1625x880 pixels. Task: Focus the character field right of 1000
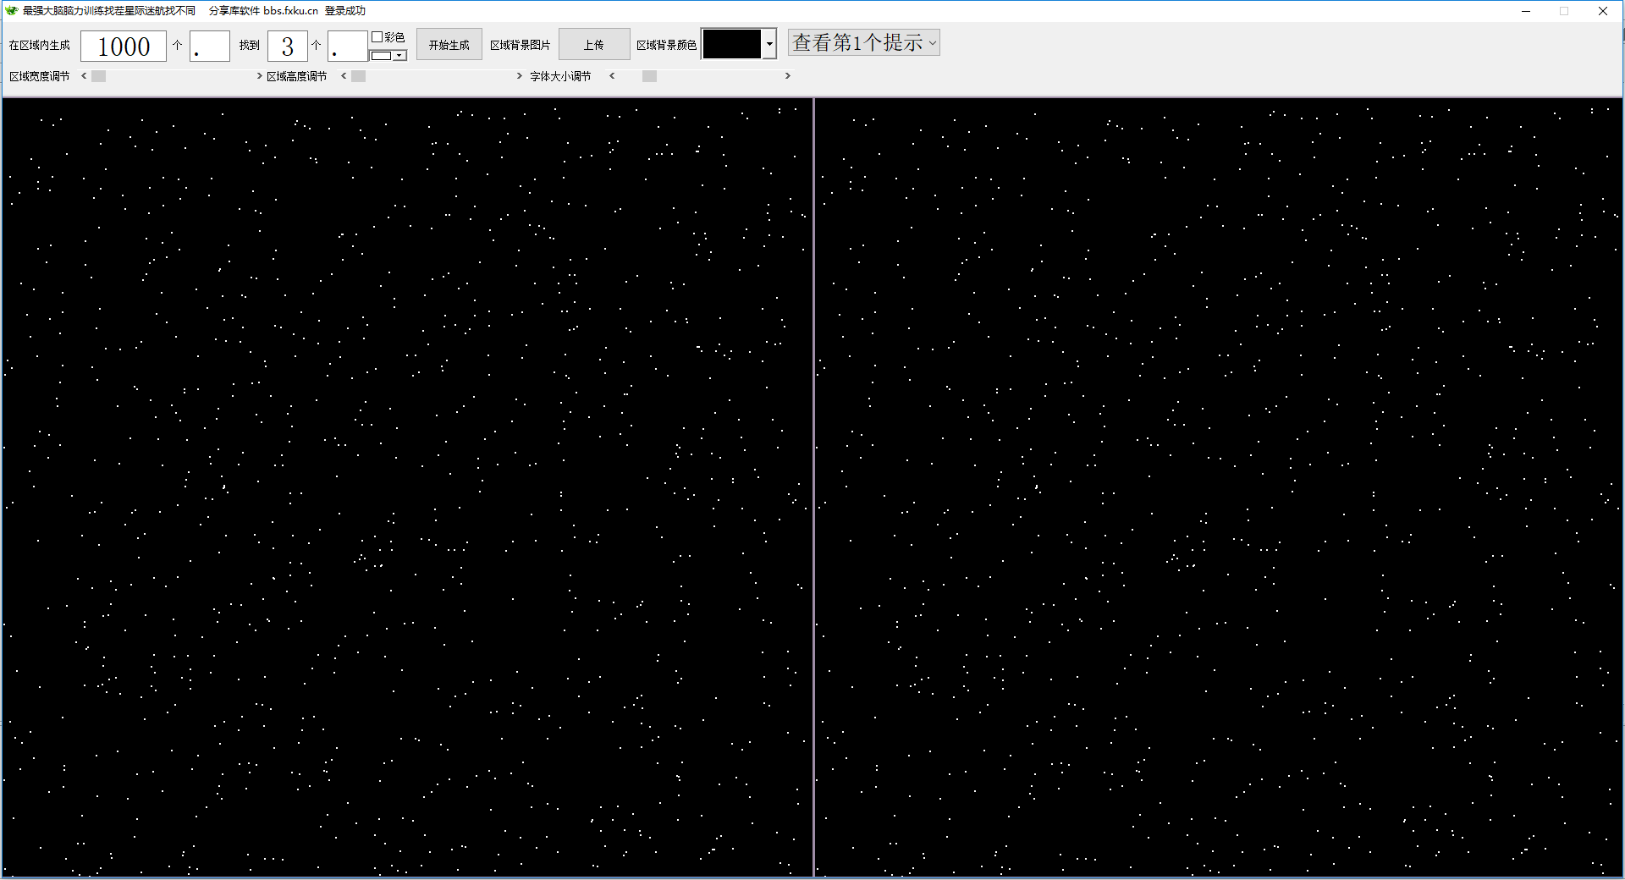[210, 47]
